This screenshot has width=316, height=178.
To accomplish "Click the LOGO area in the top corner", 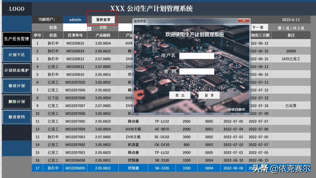I will point(16,9).
